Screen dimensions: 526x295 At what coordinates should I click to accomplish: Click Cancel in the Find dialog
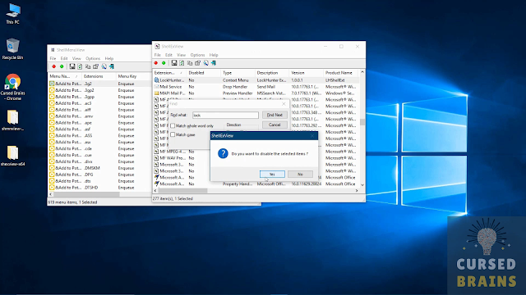point(275,125)
